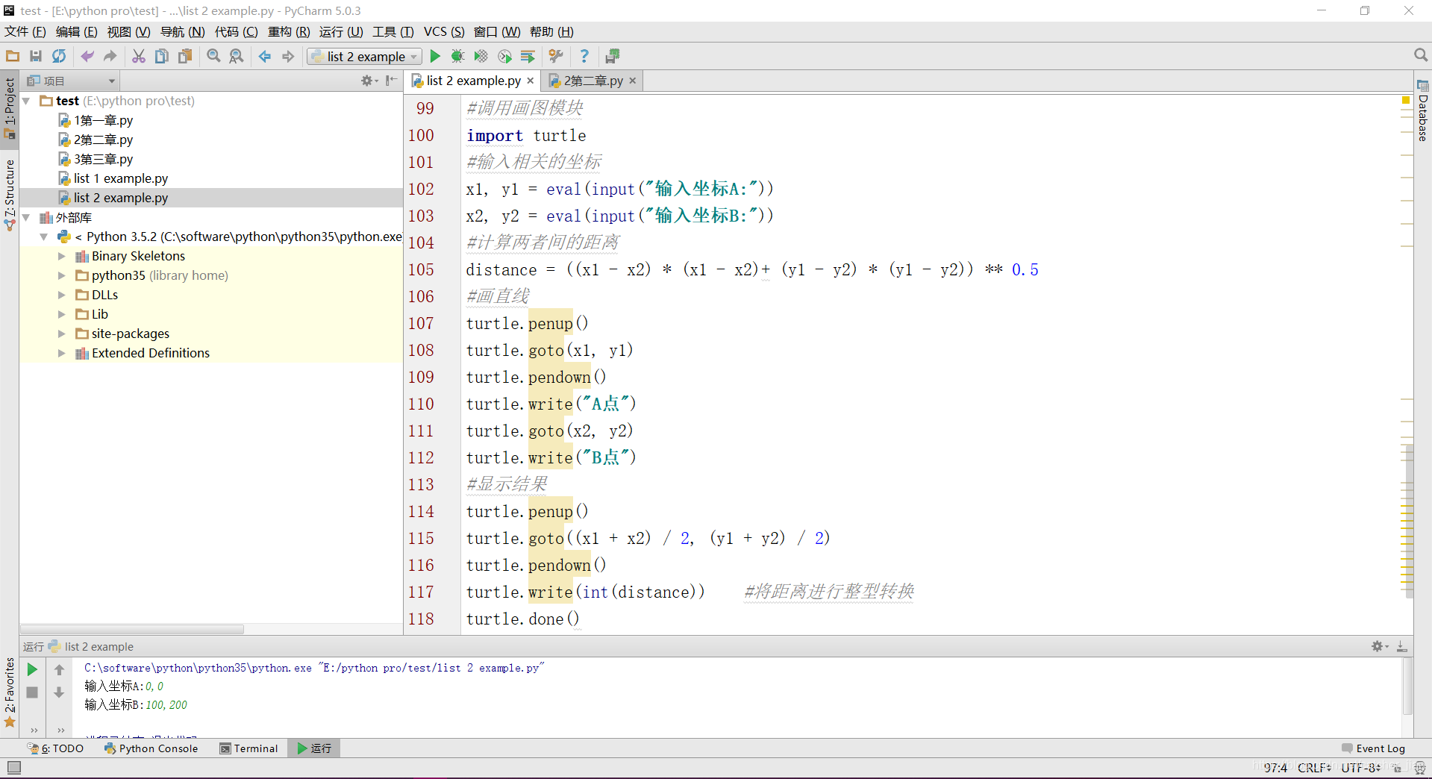Image resolution: width=1432 pixels, height=779 pixels.
Task: Click the Open folder toolbar icon
Action: pos(13,56)
